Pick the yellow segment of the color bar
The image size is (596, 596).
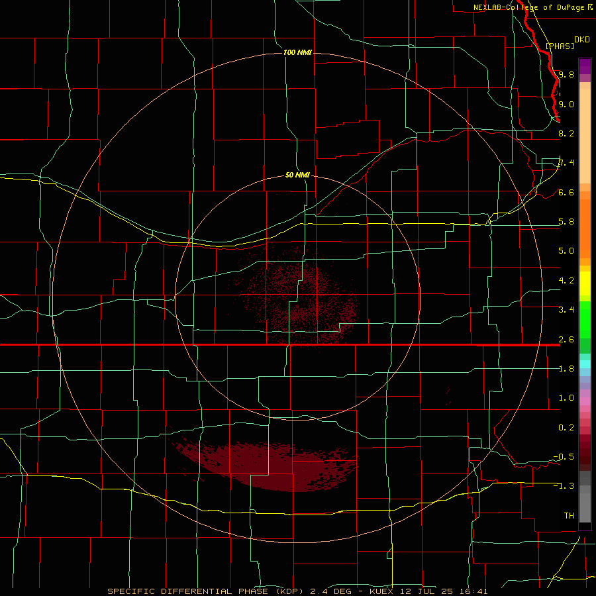[x=585, y=283]
